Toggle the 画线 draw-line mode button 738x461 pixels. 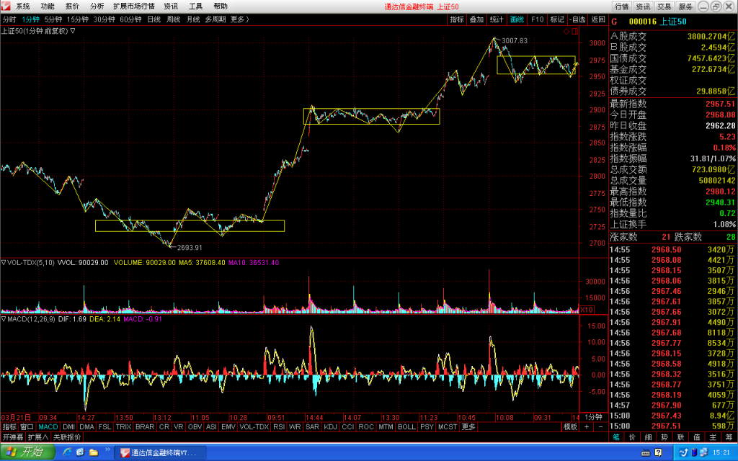pyautogui.click(x=517, y=19)
